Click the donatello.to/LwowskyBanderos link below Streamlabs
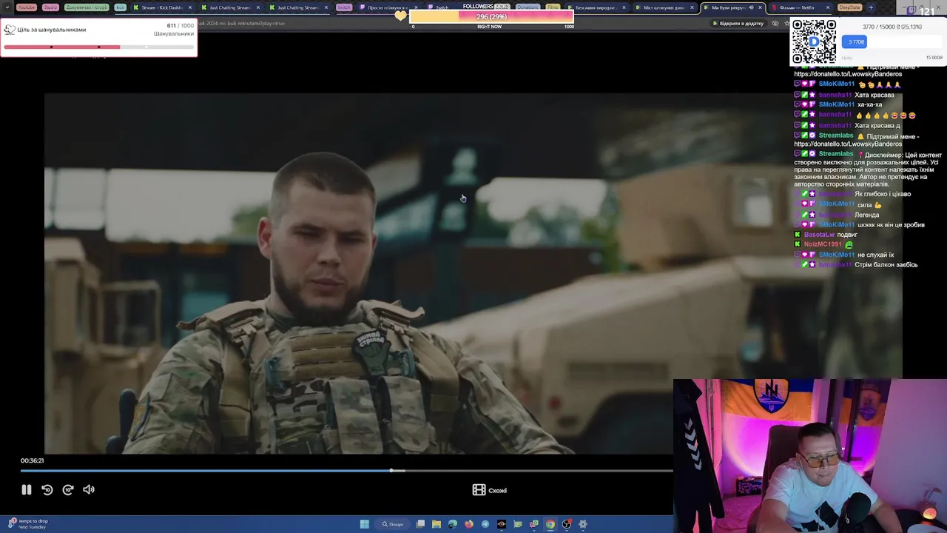Screen dimensions: 947x533 click(x=848, y=144)
